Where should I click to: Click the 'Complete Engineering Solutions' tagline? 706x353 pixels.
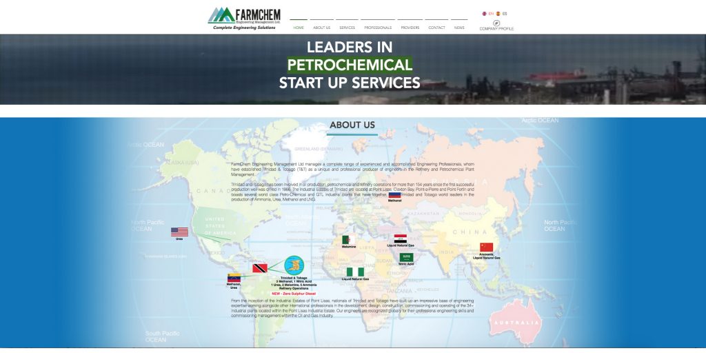244,28
